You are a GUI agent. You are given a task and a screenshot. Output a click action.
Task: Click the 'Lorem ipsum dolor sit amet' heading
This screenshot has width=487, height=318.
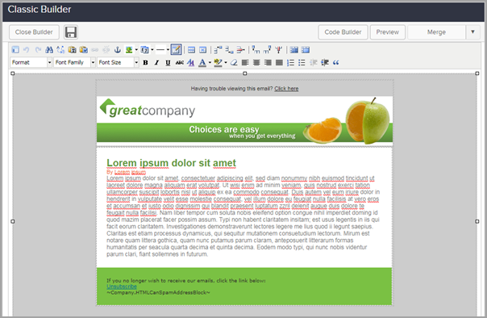coord(171,163)
